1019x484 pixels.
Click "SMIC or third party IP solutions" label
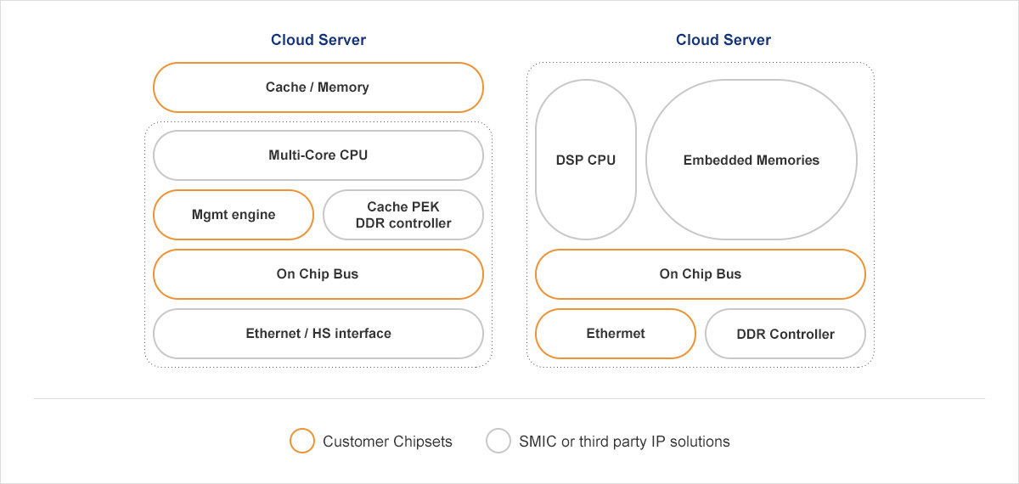click(624, 442)
